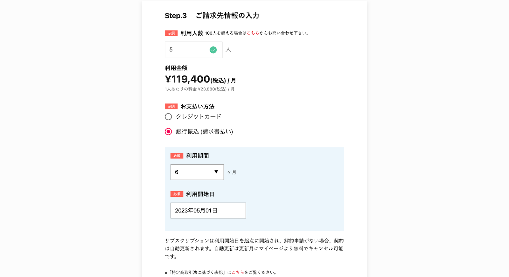Click the currently selected 銀行振込 radio circle
This screenshot has height=277, width=509.
pos(168,131)
